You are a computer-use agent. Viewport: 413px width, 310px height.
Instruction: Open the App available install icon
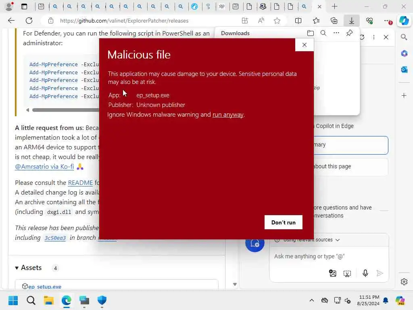pos(245,21)
